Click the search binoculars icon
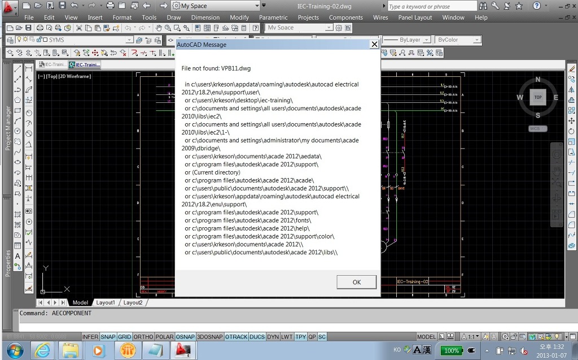Image resolution: width=578 pixels, height=360 pixels. (484, 6)
